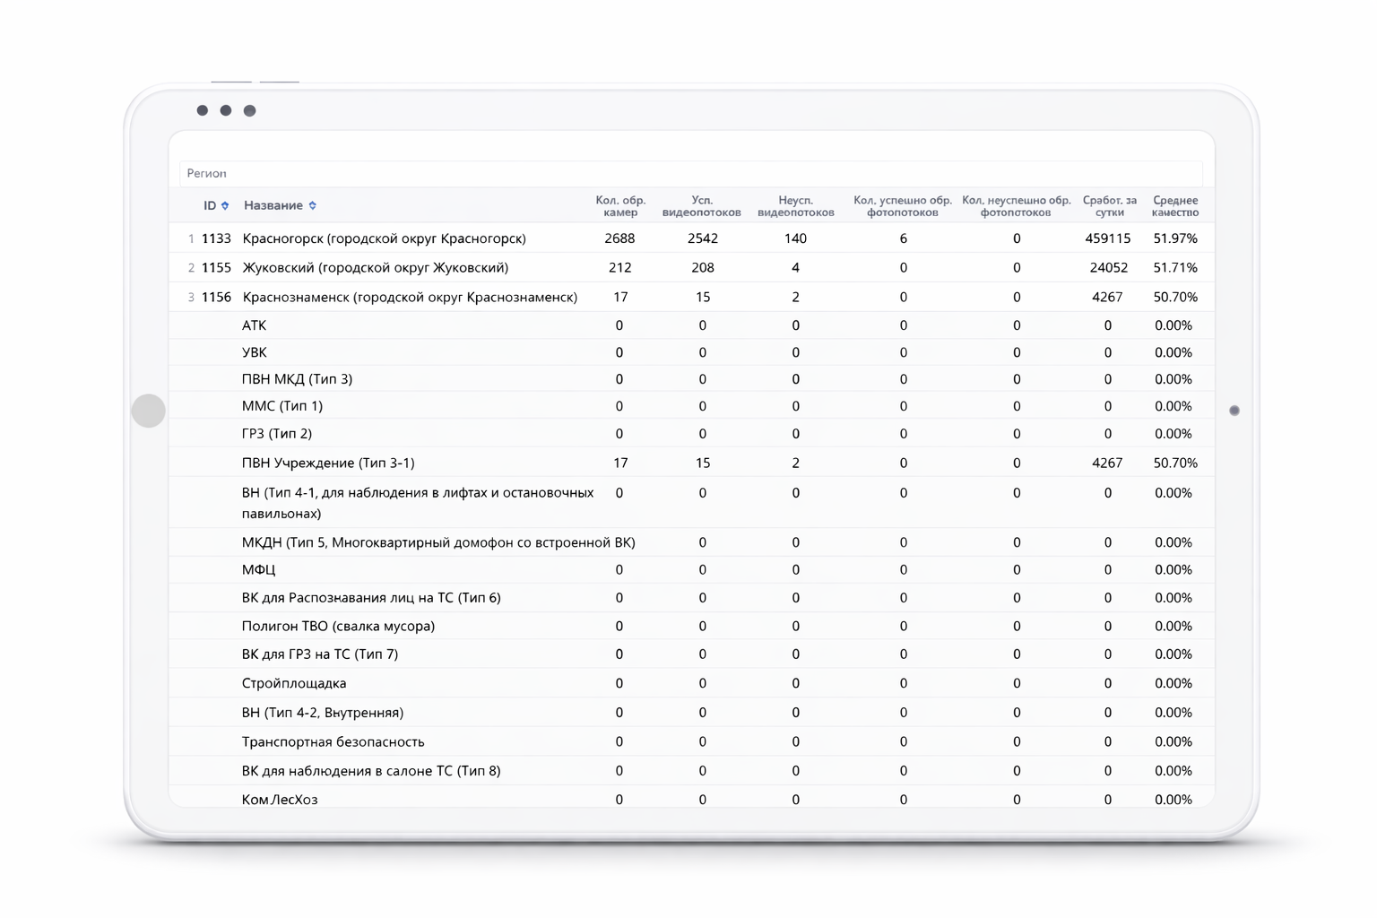The height and width of the screenshot is (918, 1377).
Task: Click the Стройплощадка row
Action: pos(294,684)
